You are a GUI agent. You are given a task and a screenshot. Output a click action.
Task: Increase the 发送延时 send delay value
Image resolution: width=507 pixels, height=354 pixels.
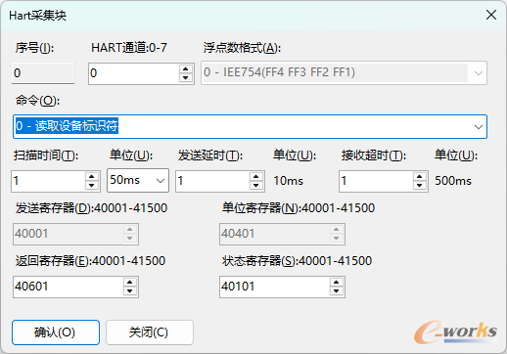(256, 176)
